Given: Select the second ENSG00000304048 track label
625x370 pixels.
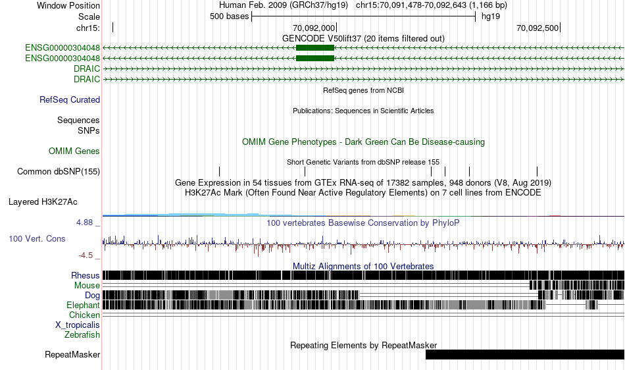Looking at the screenshot, I should pyautogui.click(x=63, y=58).
